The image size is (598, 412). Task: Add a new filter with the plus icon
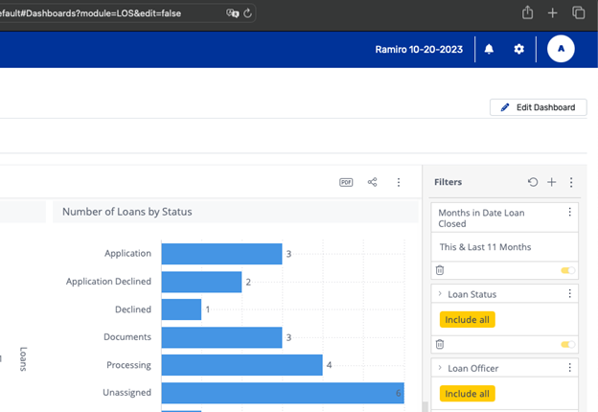(552, 182)
